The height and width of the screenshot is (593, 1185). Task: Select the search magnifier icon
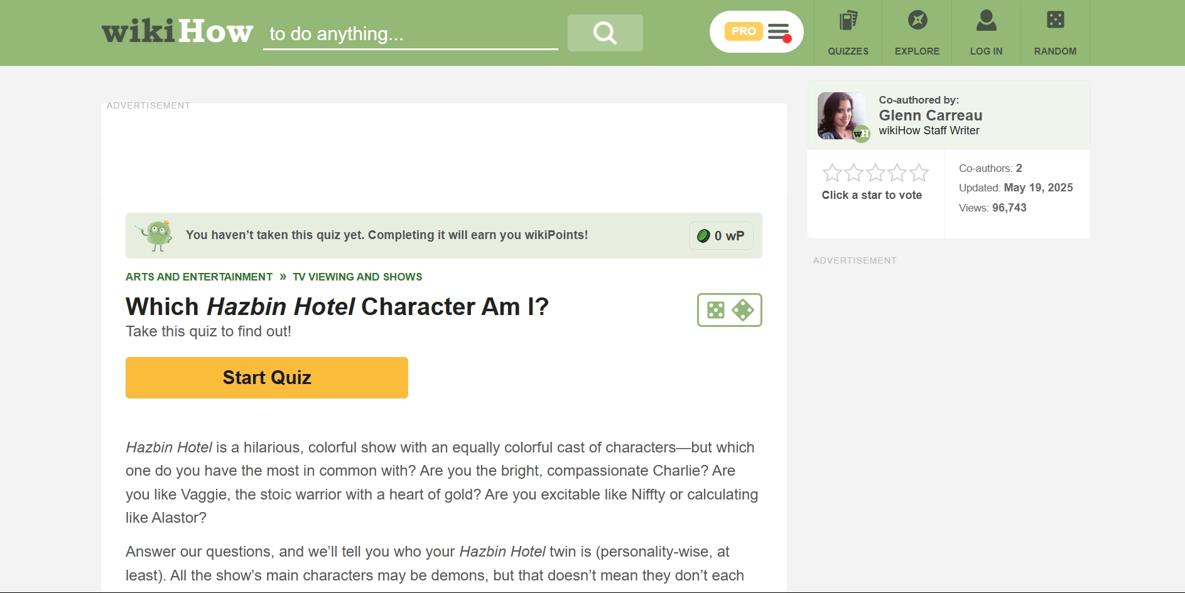604,33
